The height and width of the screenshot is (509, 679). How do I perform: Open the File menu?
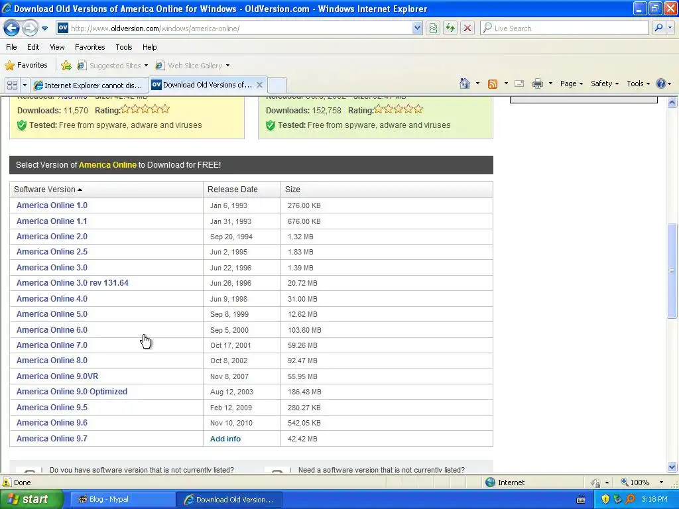[x=12, y=47]
